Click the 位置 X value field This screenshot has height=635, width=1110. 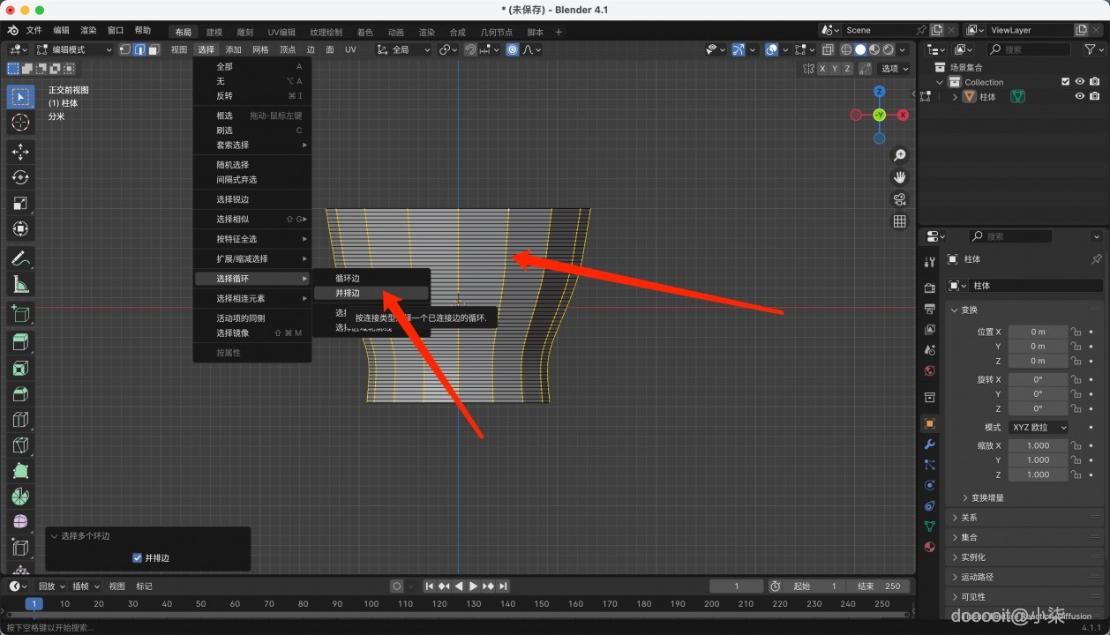(1038, 332)
